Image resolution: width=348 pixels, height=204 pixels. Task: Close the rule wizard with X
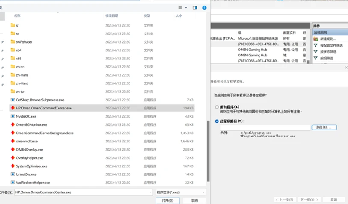[x=346, y=68]
